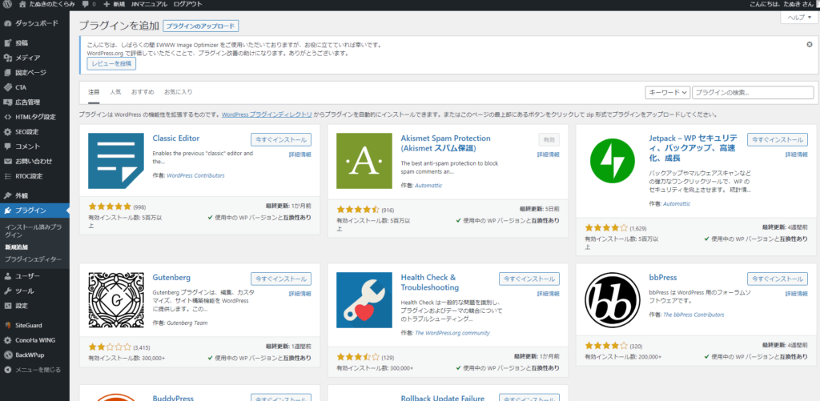Open the ユーザー person icon

click(7, 276)
